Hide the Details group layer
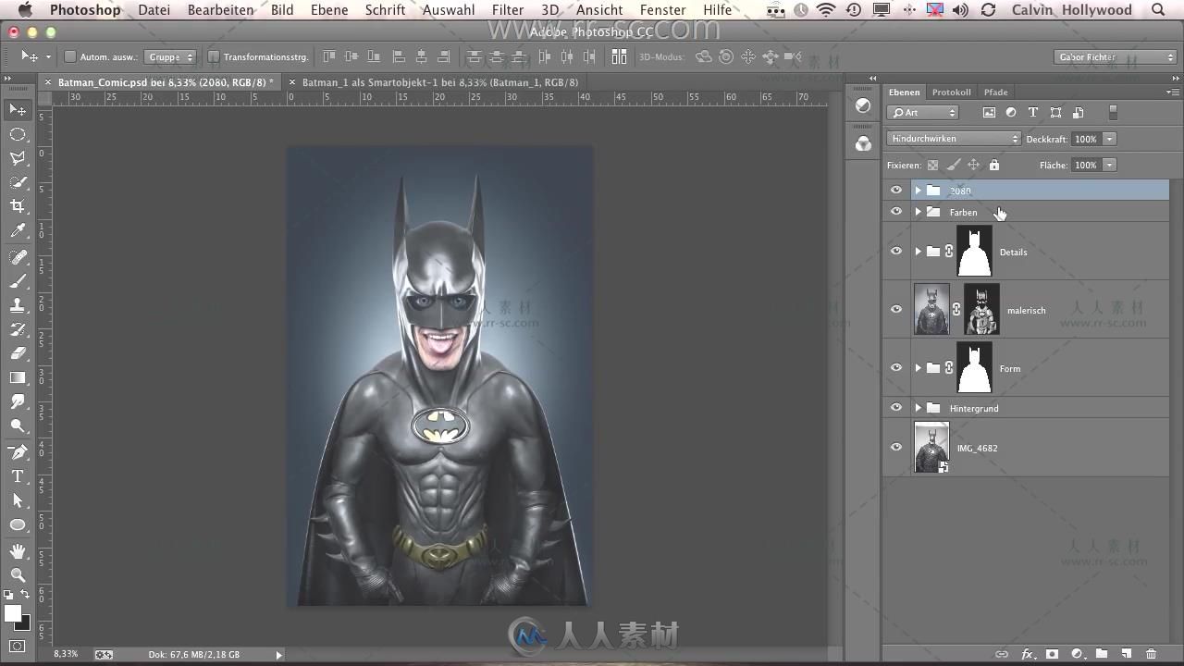Screen dimensions: 1184x666 coord(895,252)
